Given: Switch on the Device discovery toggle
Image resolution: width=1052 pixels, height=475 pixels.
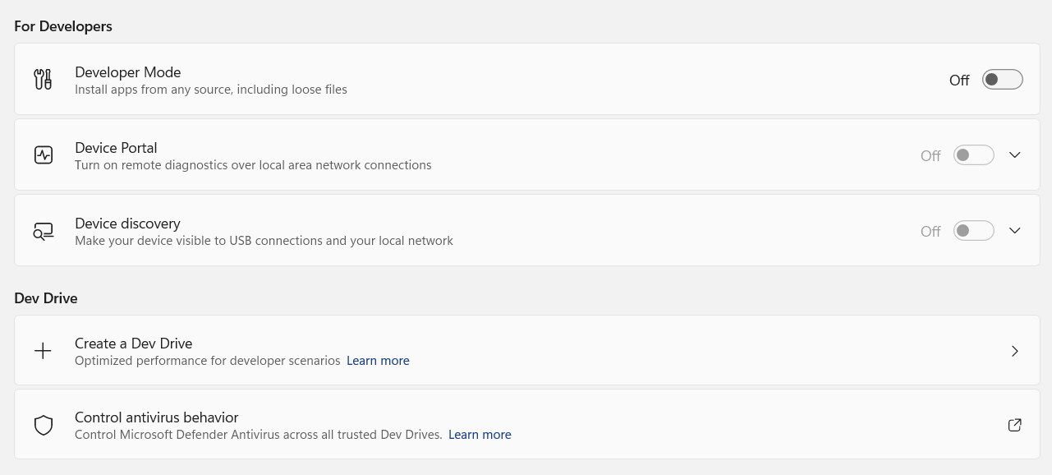Looking at the screenshot, I should 973,231.
